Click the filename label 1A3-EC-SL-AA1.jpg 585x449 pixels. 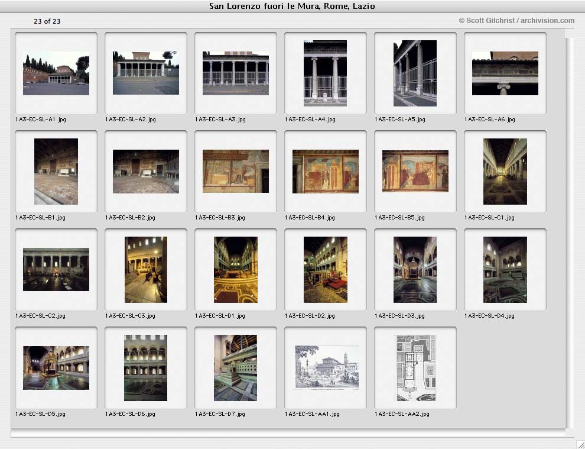tap(312, 414)
